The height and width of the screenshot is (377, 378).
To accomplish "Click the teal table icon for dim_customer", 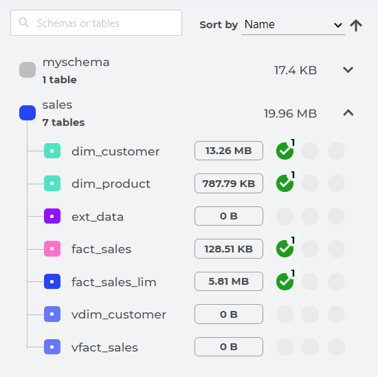I will click(52, 151).
